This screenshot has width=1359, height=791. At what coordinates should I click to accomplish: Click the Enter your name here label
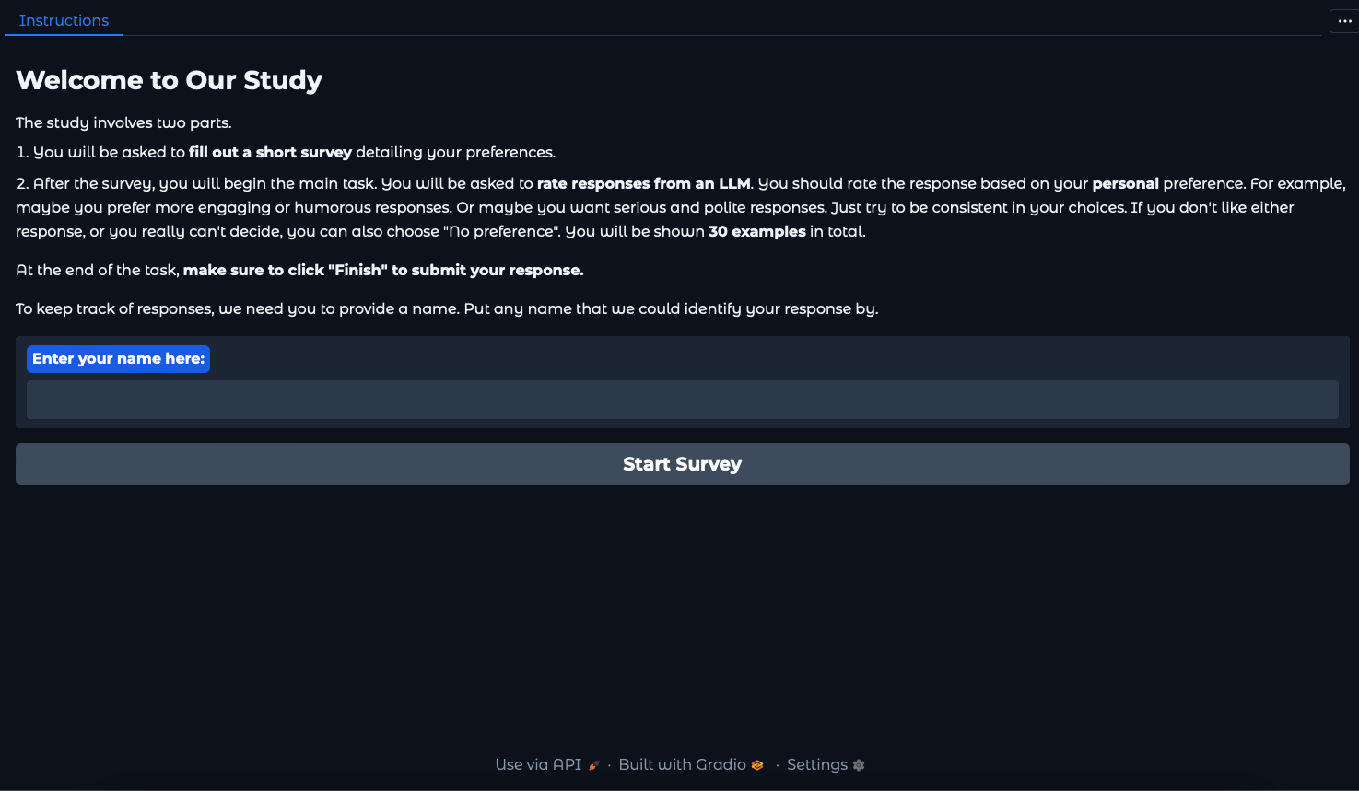118,359
